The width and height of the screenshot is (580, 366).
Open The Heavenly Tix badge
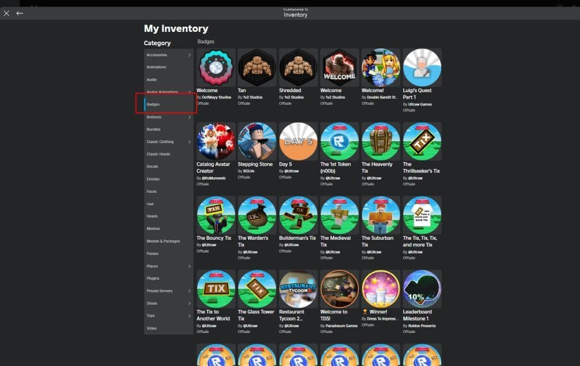(x=380, y=140)
